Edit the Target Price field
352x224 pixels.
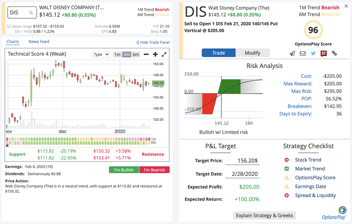pos(242,161)
